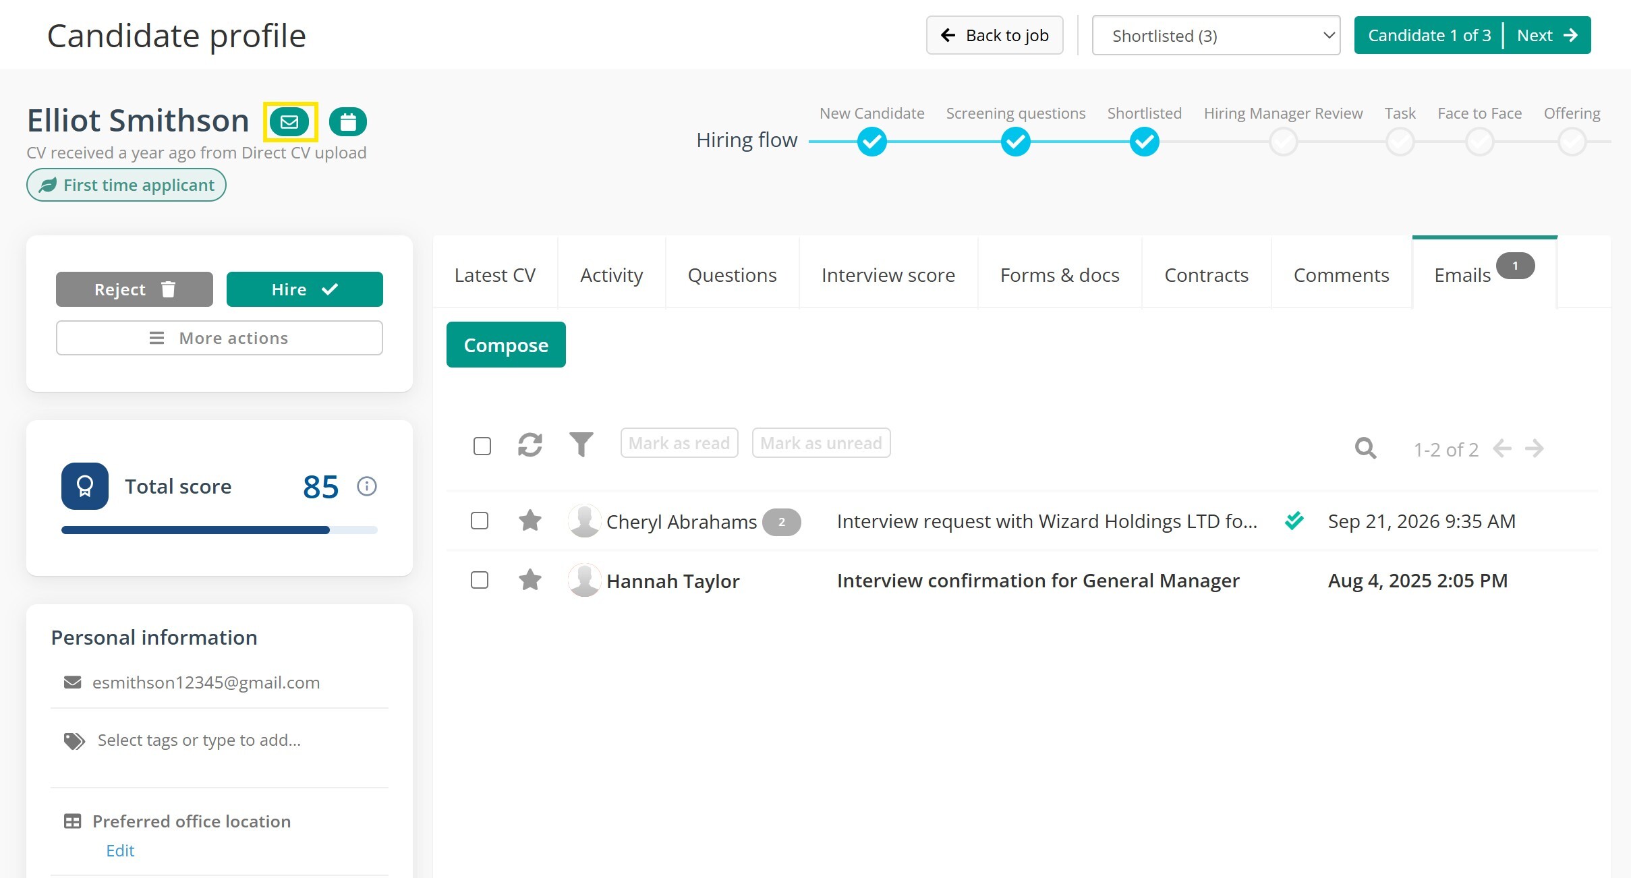Screen dimensions: 1631x878
Task: Open the email filter funnel icon
Action: pos(581,444)
